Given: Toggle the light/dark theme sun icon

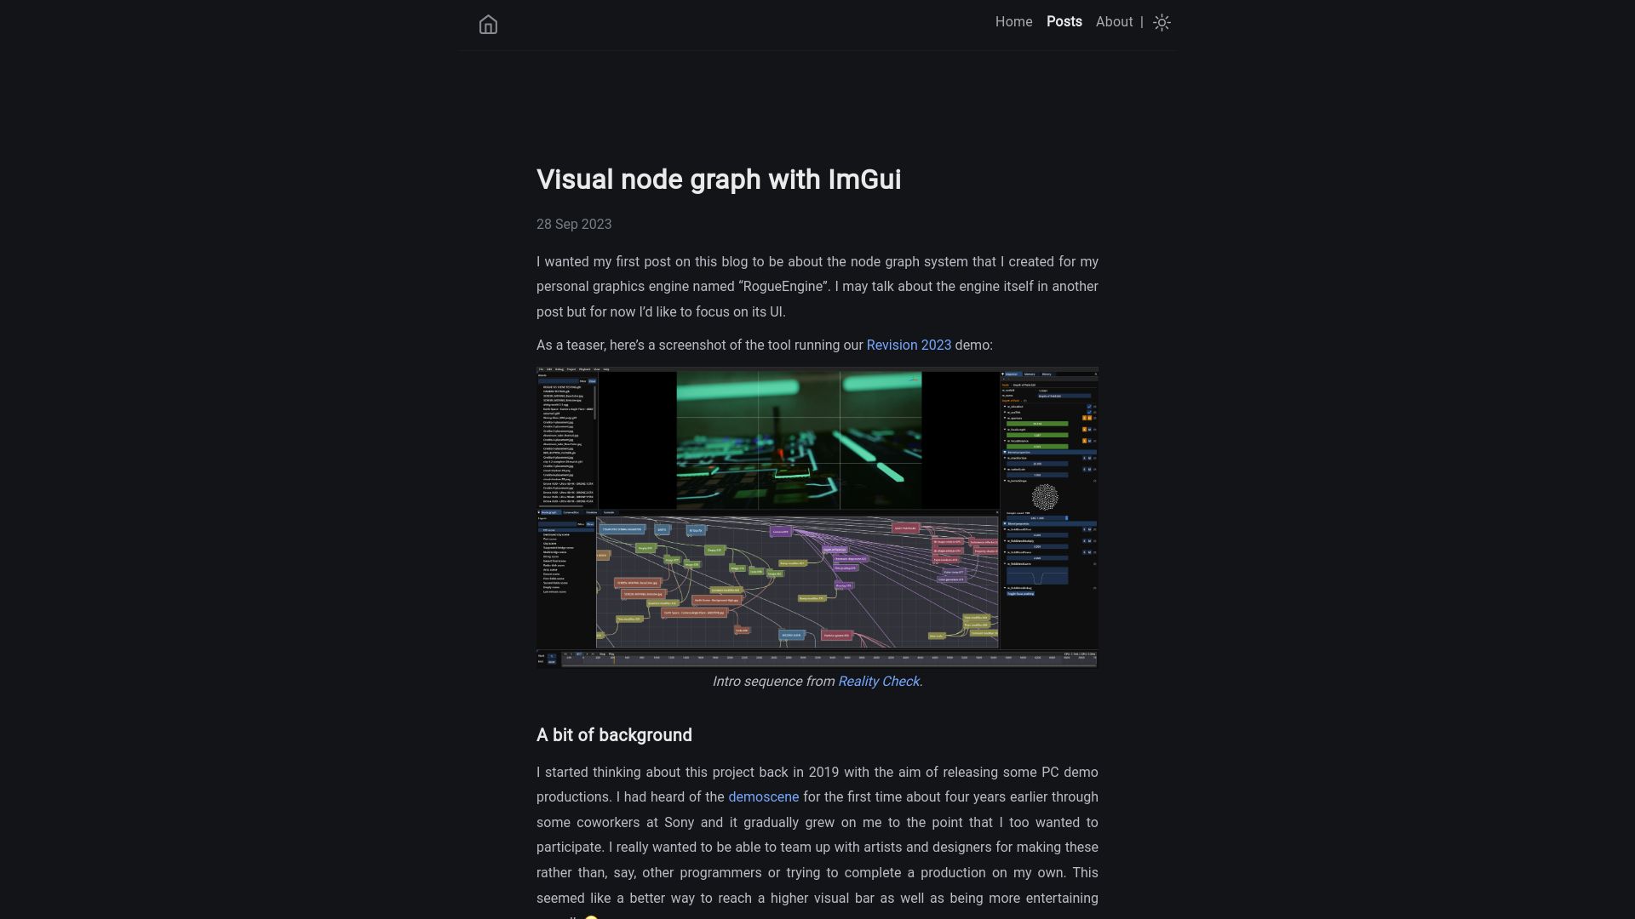Looking at the screenshot, I should 1162,23.
